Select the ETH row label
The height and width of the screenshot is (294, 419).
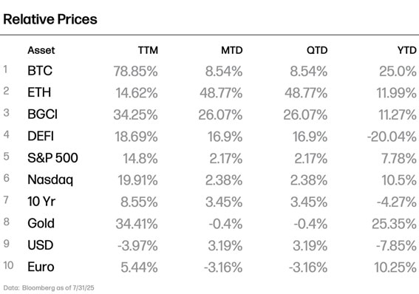[x=39, y=92]
